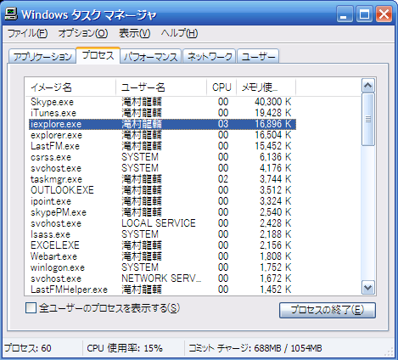Select the EXCEL.EXE process

tap(163, 245)
